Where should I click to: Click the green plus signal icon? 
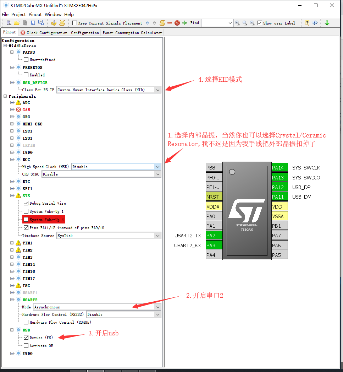(184, 22)
